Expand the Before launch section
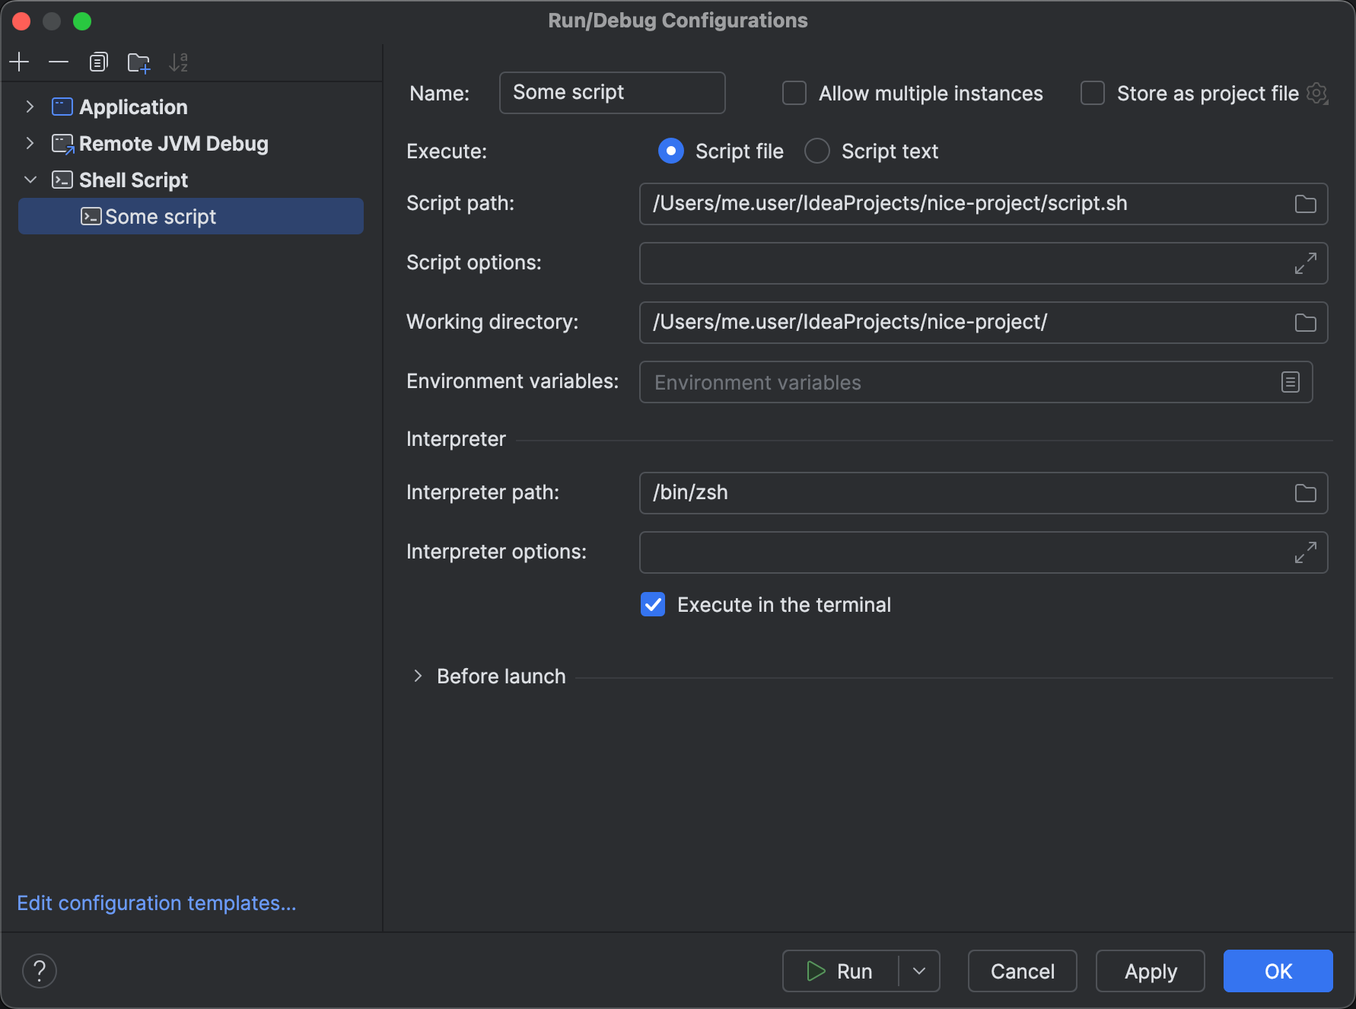The height and width of the screenshot is (1009, 1356). click(418, 676)
